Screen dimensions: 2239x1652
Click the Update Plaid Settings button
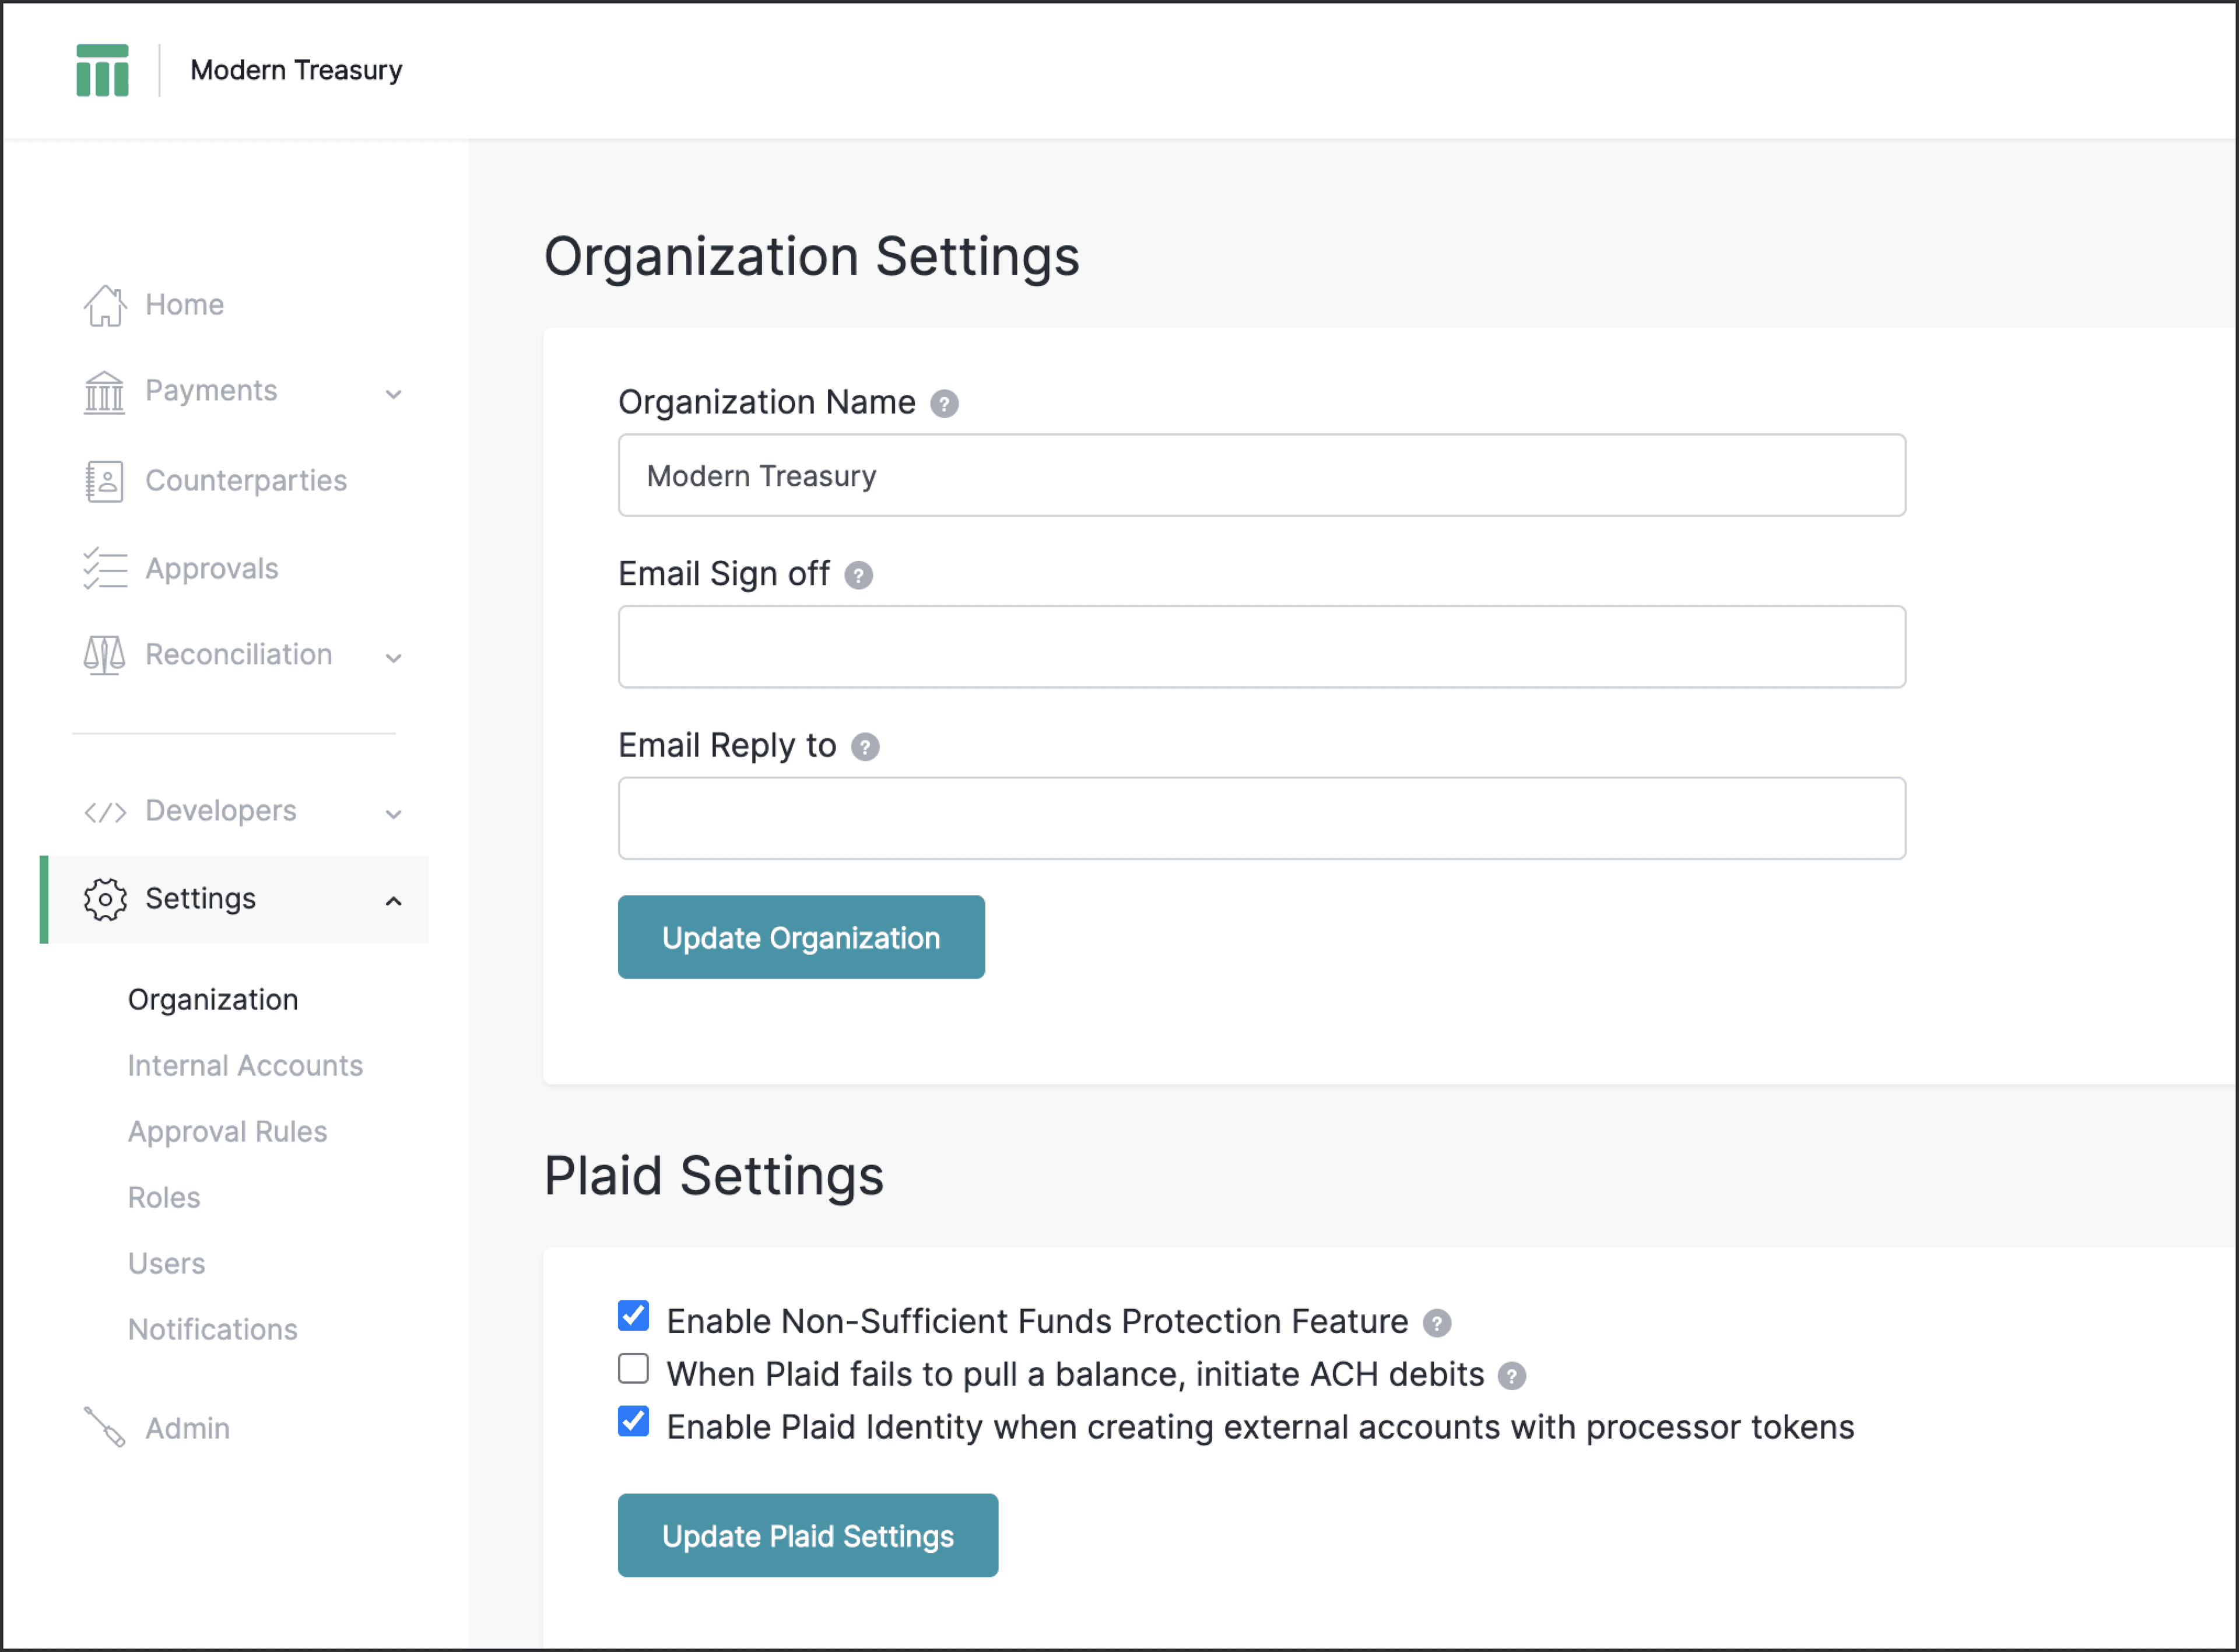(808, 1536)
